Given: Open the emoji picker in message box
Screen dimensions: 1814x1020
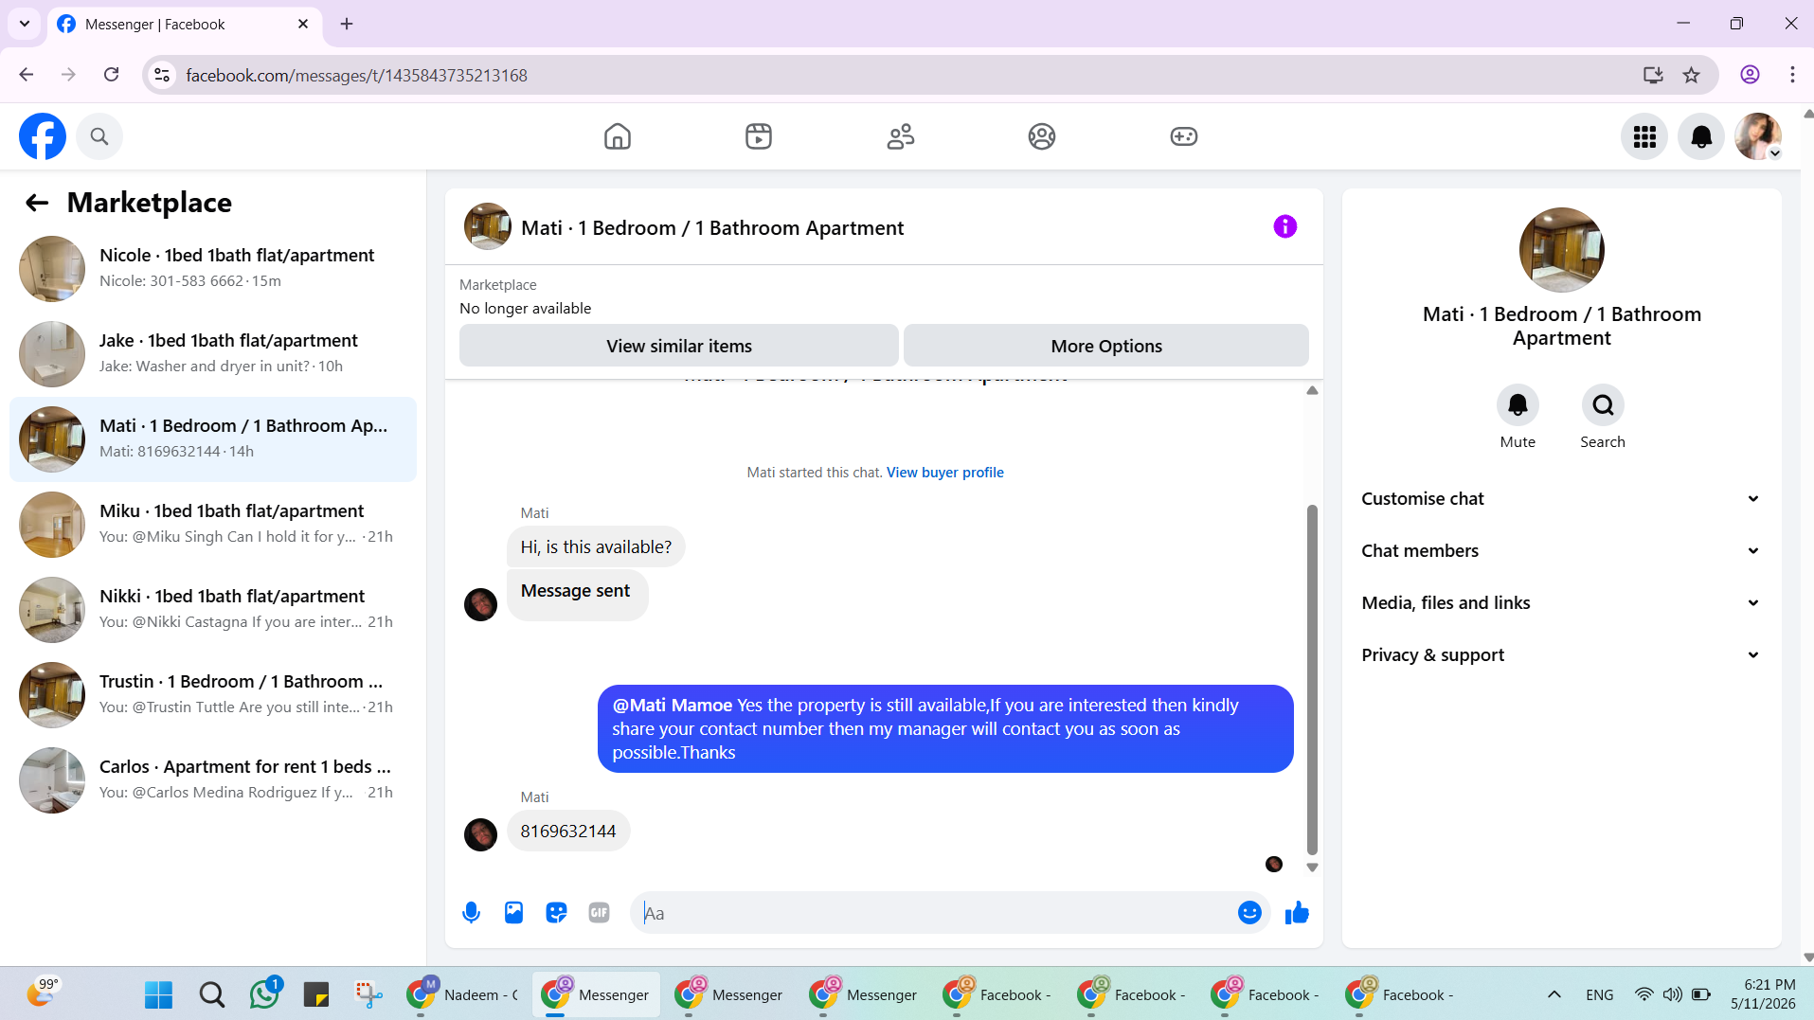Looking at the screenshot, I should point(1249,913).
